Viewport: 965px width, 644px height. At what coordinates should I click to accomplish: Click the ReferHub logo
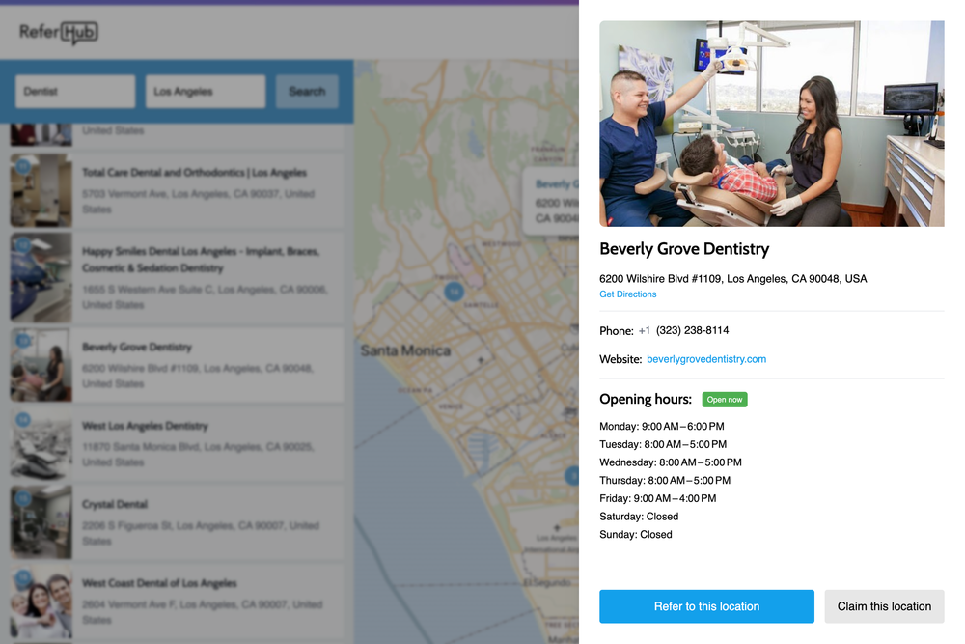pyautogui.click(x=59, y=33)
